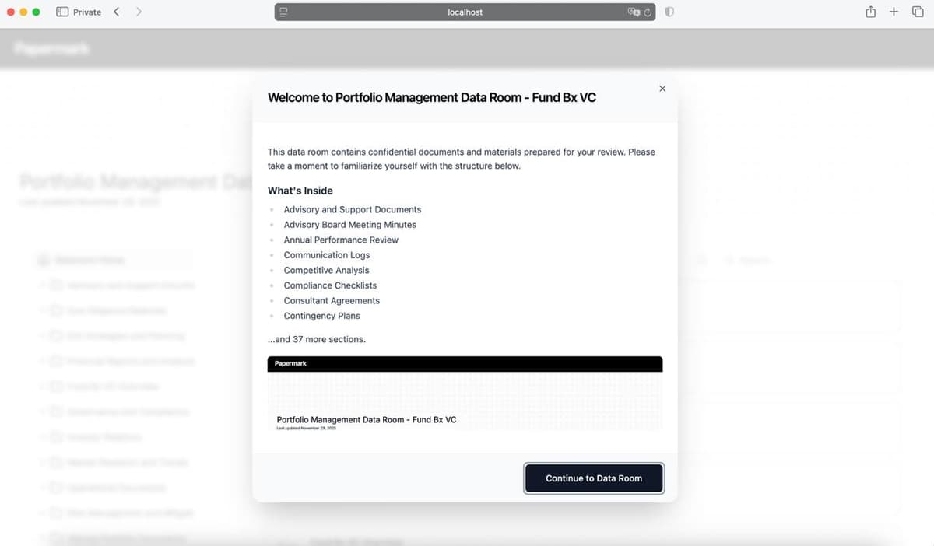Click the Private browsing label
Screen dimensions: 934x546
click(86, 12)
